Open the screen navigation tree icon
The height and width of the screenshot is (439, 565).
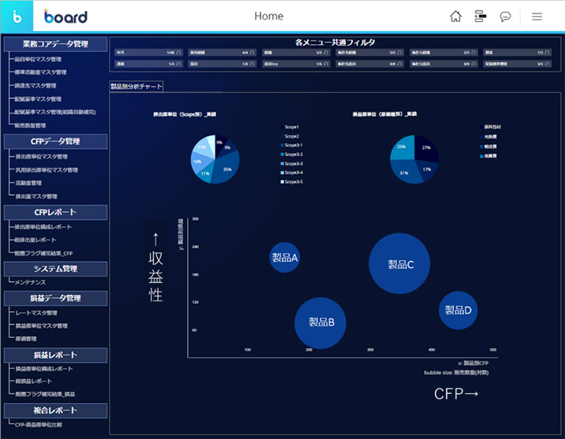tap(480, 16)
